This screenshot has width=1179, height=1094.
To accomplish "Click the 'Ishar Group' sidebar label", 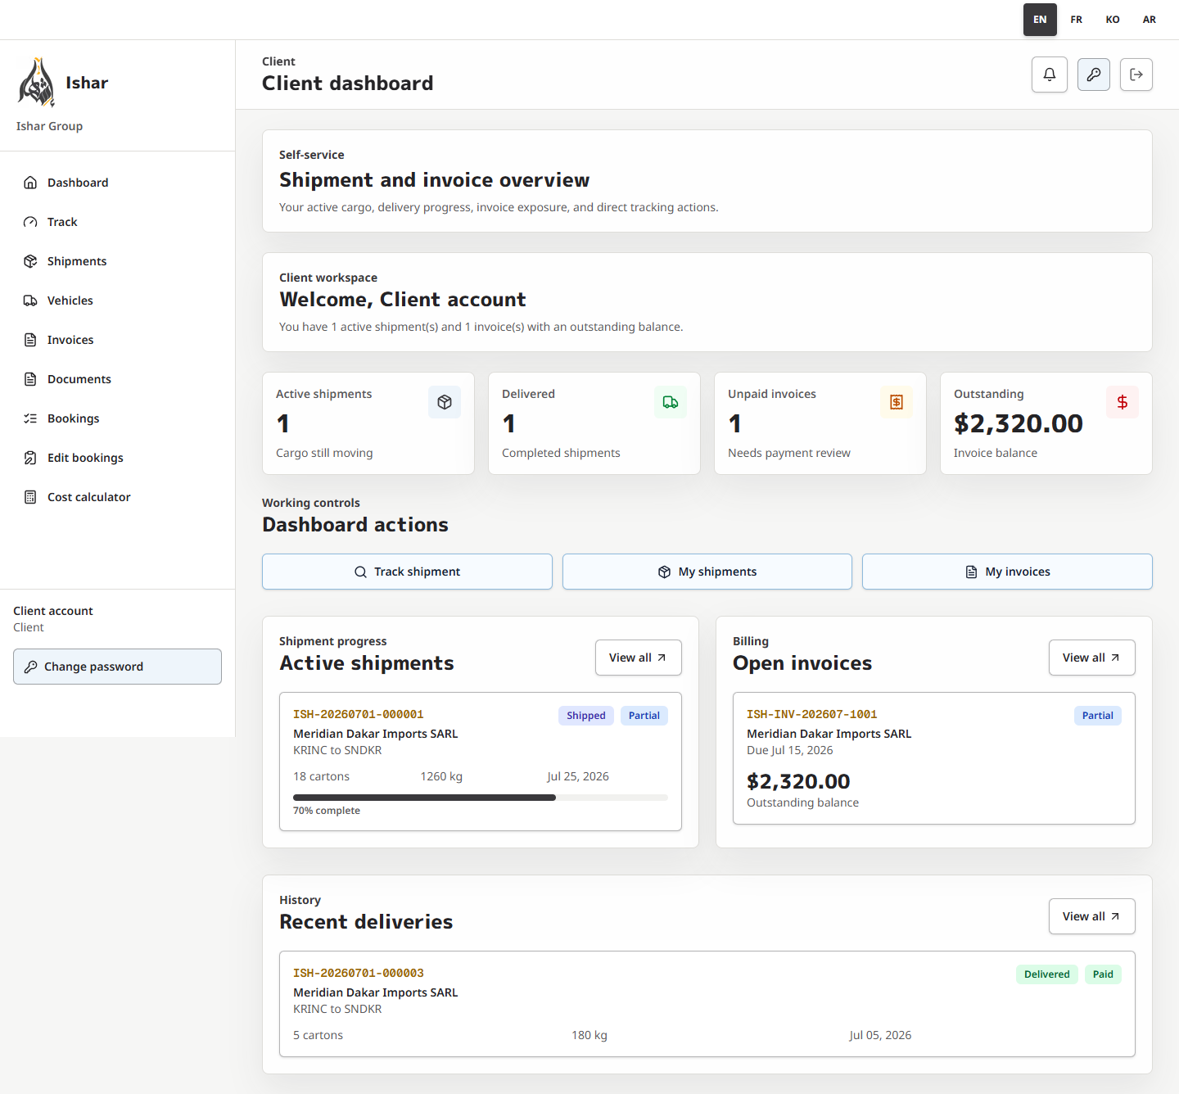I will click(x=49, y=126).
